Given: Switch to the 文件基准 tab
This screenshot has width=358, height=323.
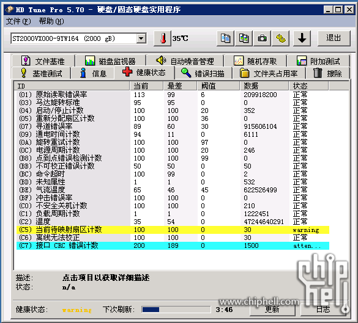Looking at the screenshot, I should (43, 61).
